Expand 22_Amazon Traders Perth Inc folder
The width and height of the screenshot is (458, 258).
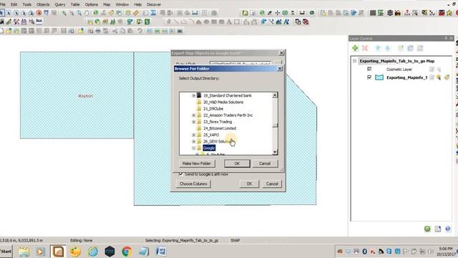pos(193,115)
